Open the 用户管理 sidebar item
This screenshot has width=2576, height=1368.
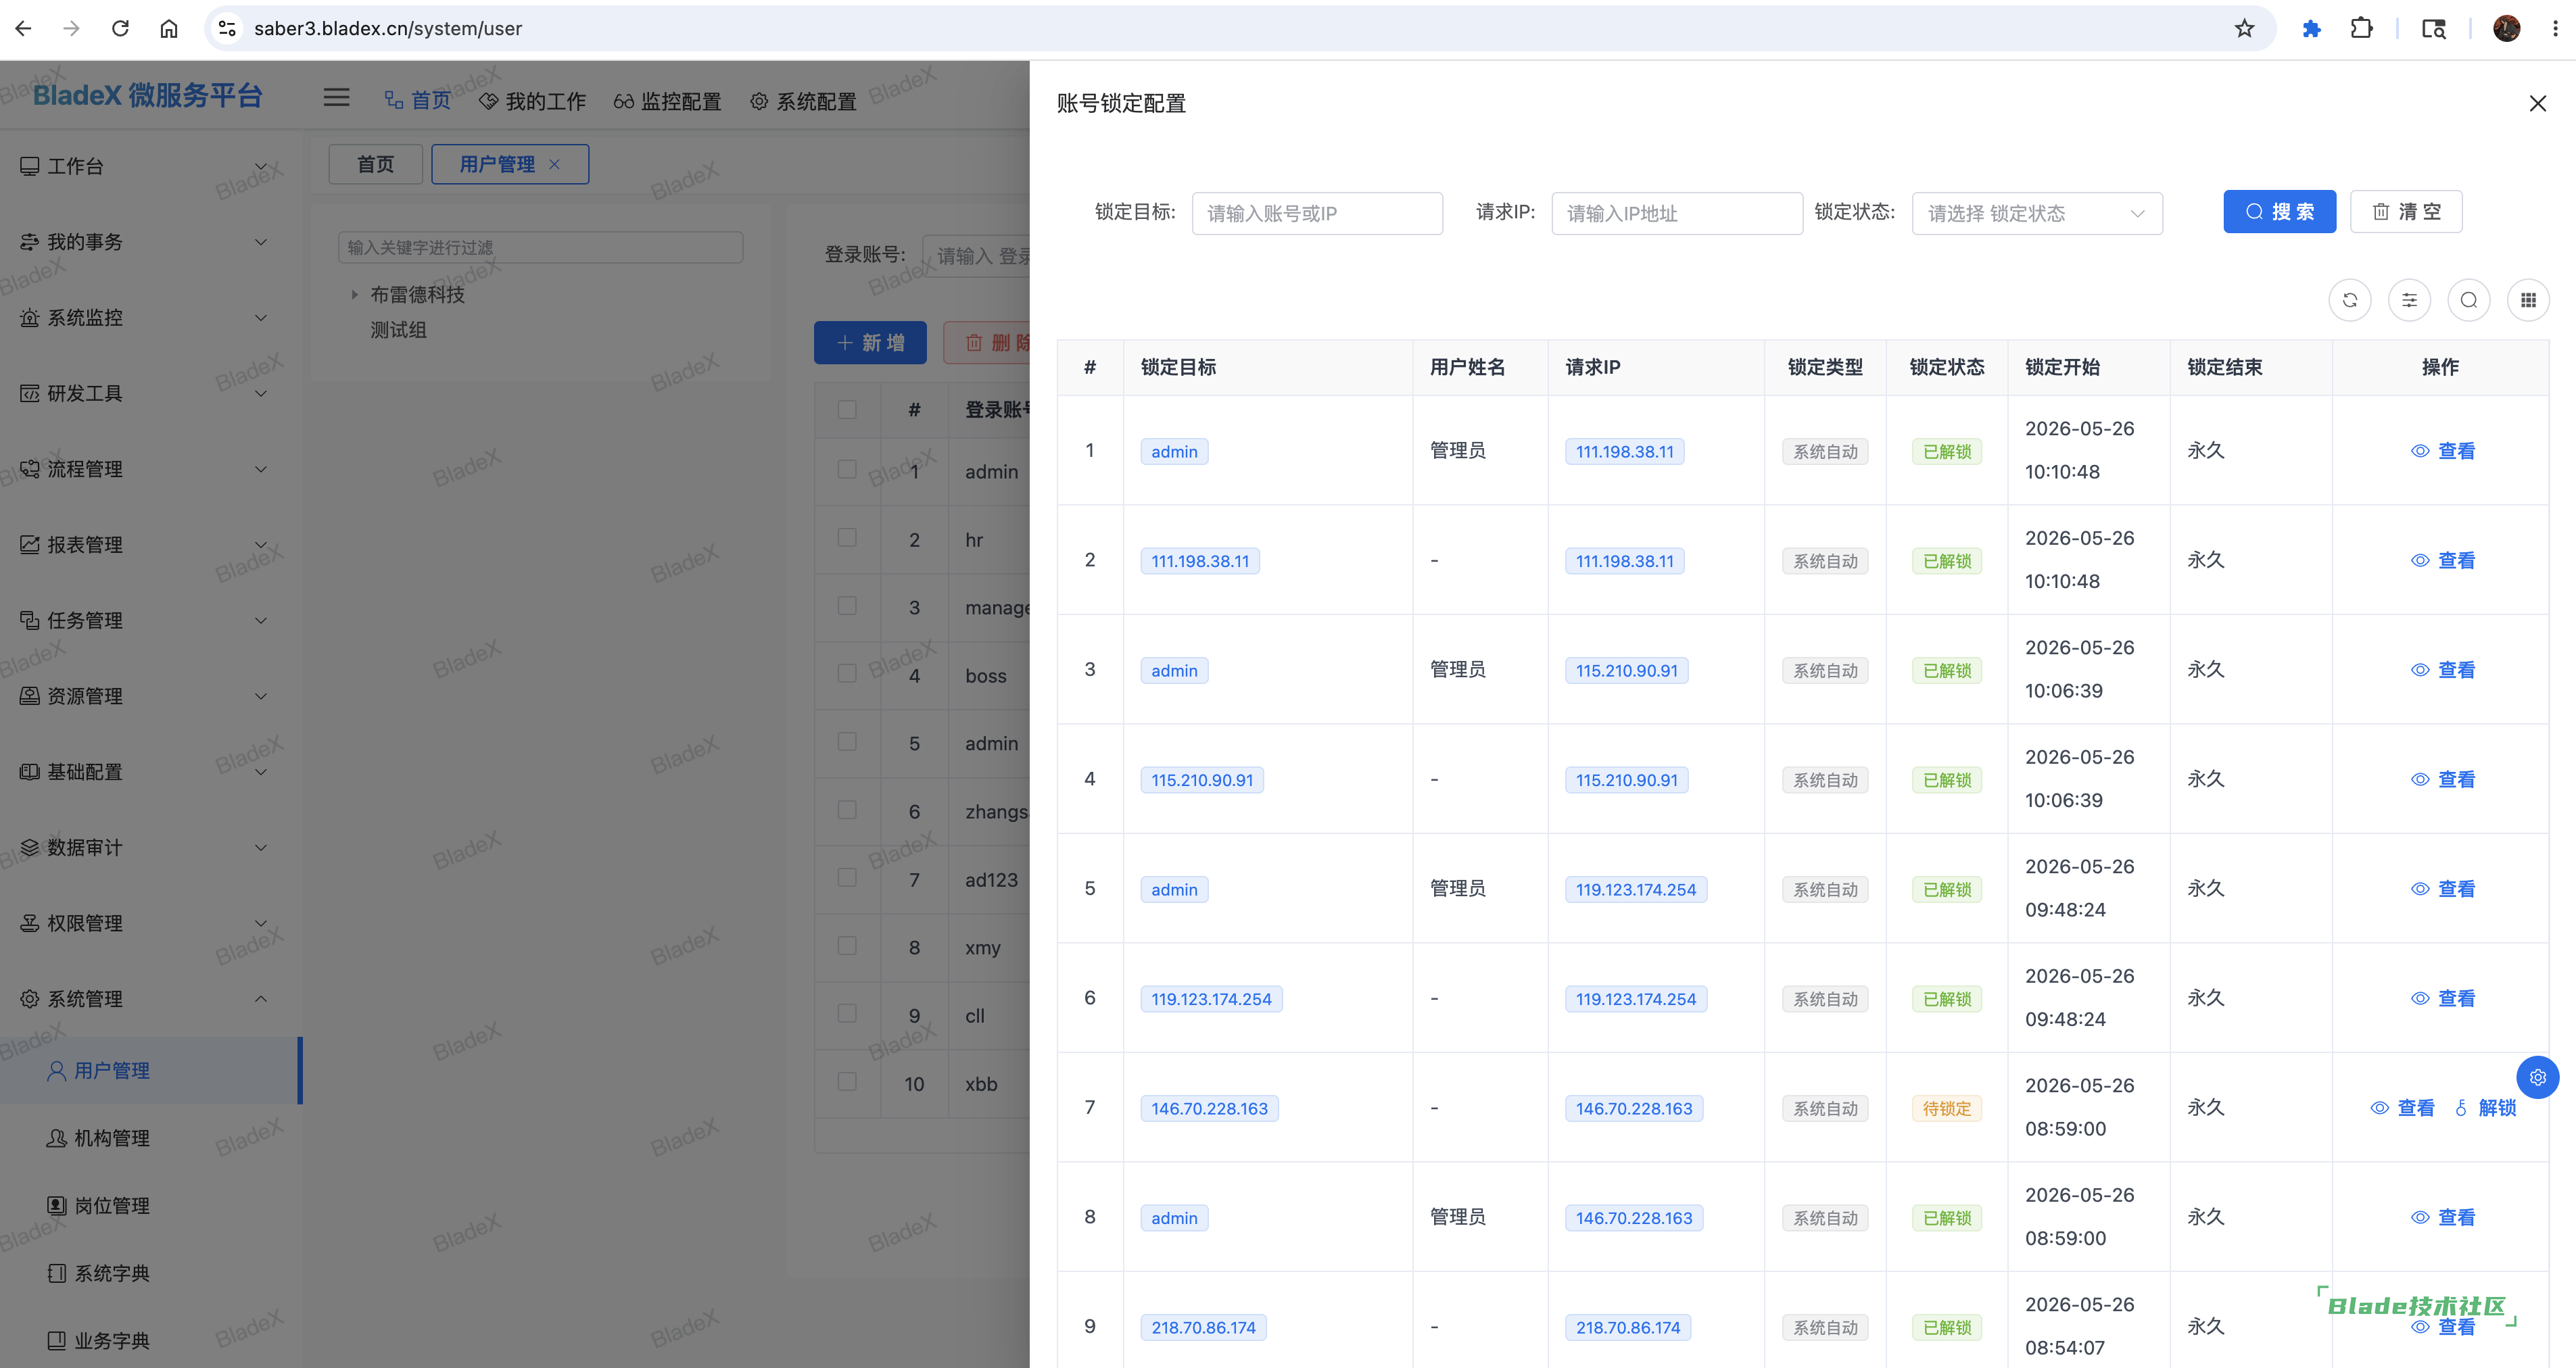150,1070
